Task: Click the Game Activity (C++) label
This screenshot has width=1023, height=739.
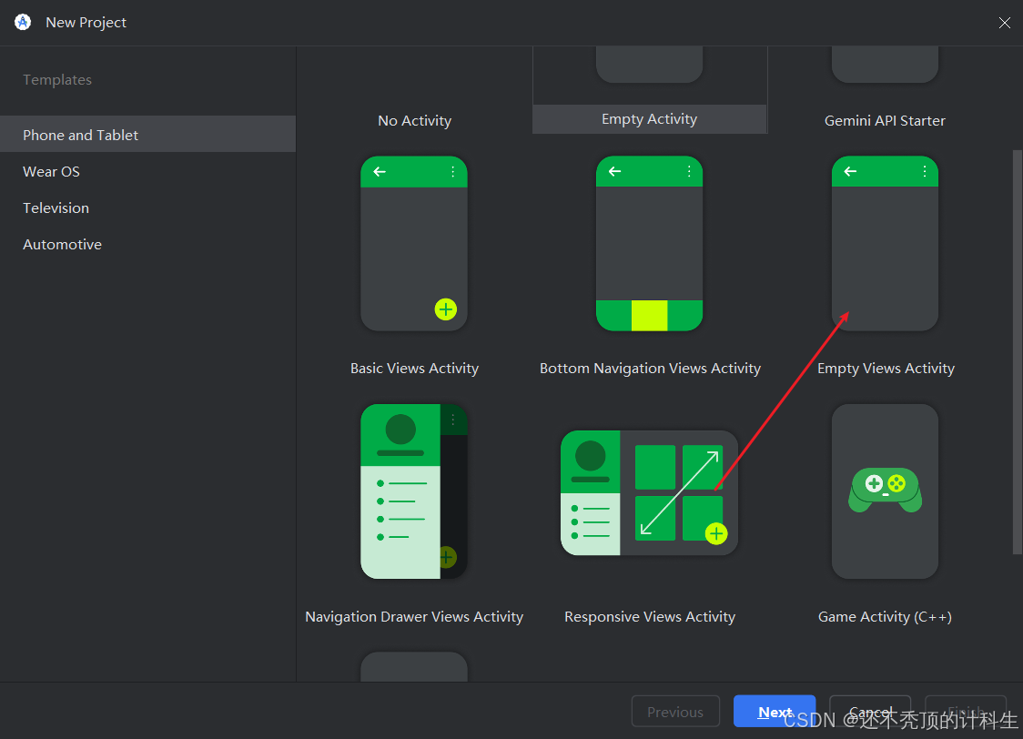Action: pyautogui.click(x=885, y=617)
